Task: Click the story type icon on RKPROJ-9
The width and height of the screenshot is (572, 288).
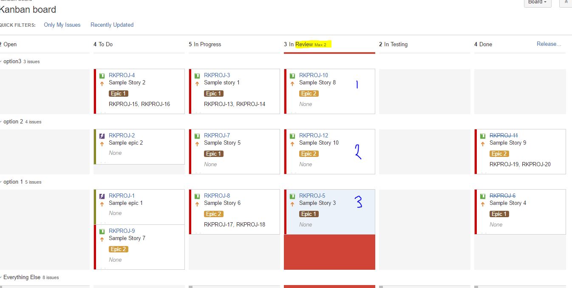Action: pos(102,232)
